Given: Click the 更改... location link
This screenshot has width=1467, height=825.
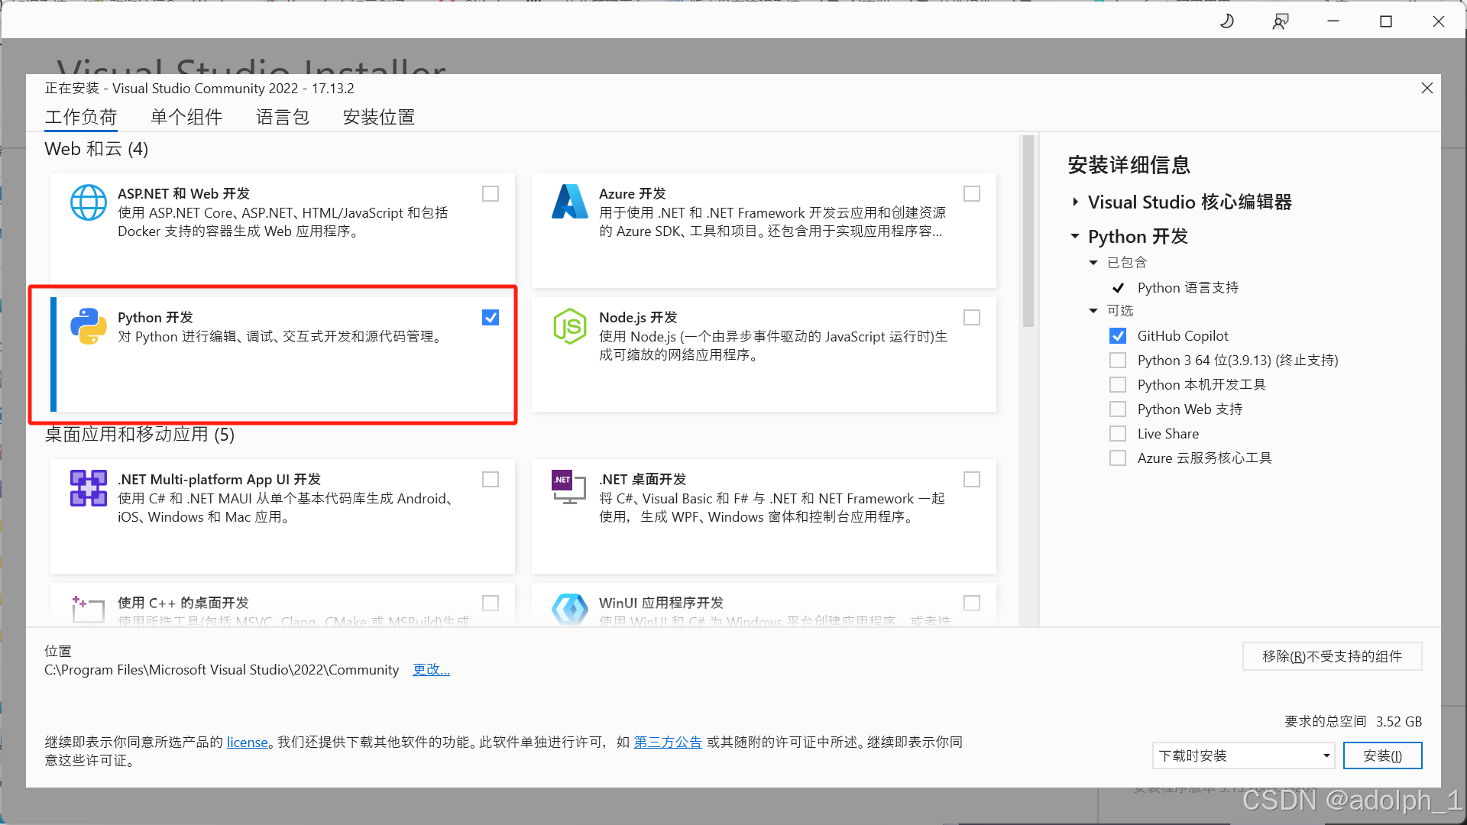Looking at the screenshot, I should pyautogui.click(x=431, y=670).
